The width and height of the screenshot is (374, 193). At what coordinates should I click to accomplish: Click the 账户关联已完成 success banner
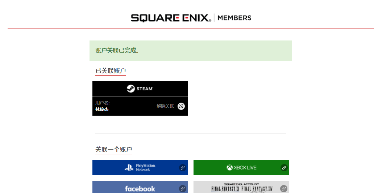[x=191, y=51]
